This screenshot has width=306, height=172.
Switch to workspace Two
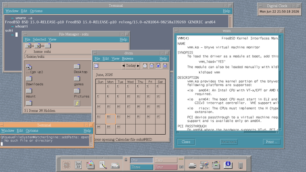[166, 160]
